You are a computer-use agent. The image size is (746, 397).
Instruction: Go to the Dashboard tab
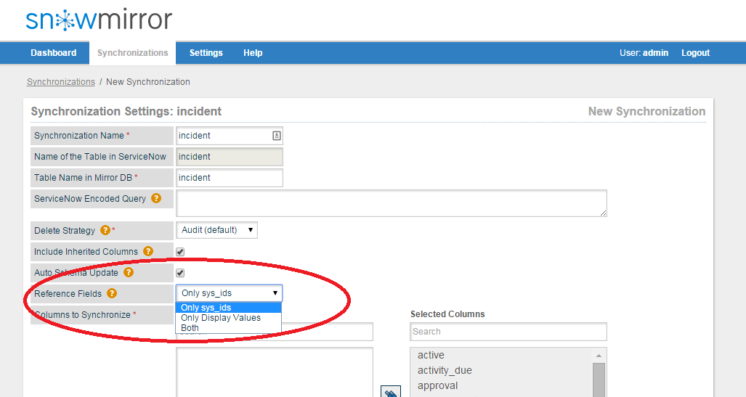click(x=53, y=53)
